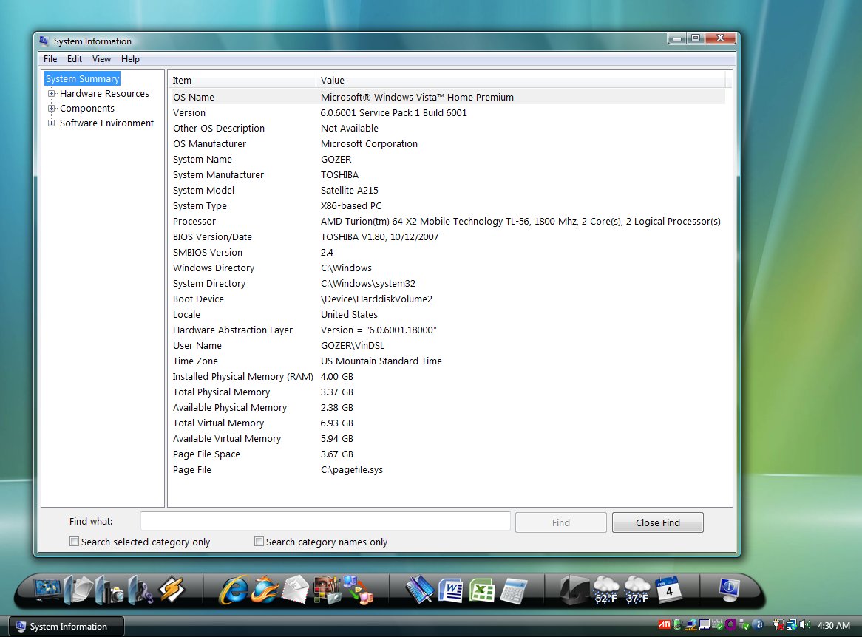
Task: Select the Version row
Action: (447, 112)
